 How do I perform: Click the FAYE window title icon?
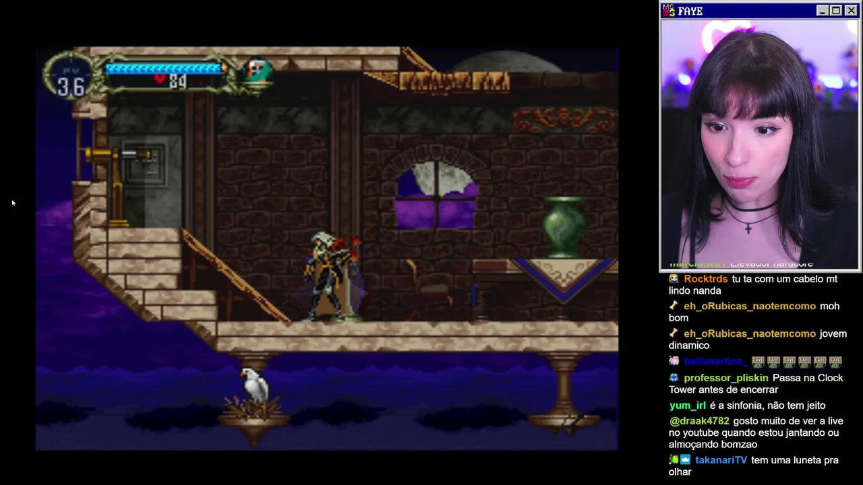(669, 11)
